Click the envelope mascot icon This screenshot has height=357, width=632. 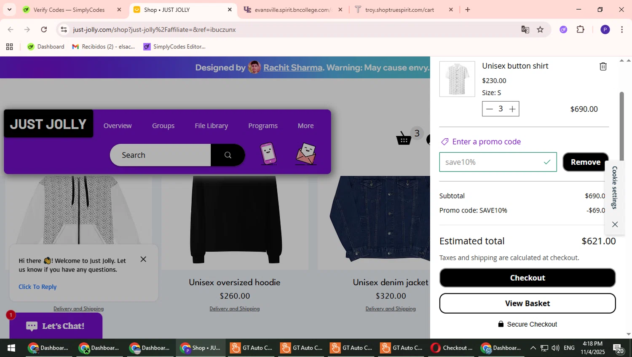[306, 153]
